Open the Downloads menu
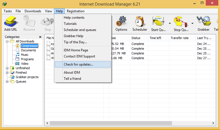 point(33,11)
